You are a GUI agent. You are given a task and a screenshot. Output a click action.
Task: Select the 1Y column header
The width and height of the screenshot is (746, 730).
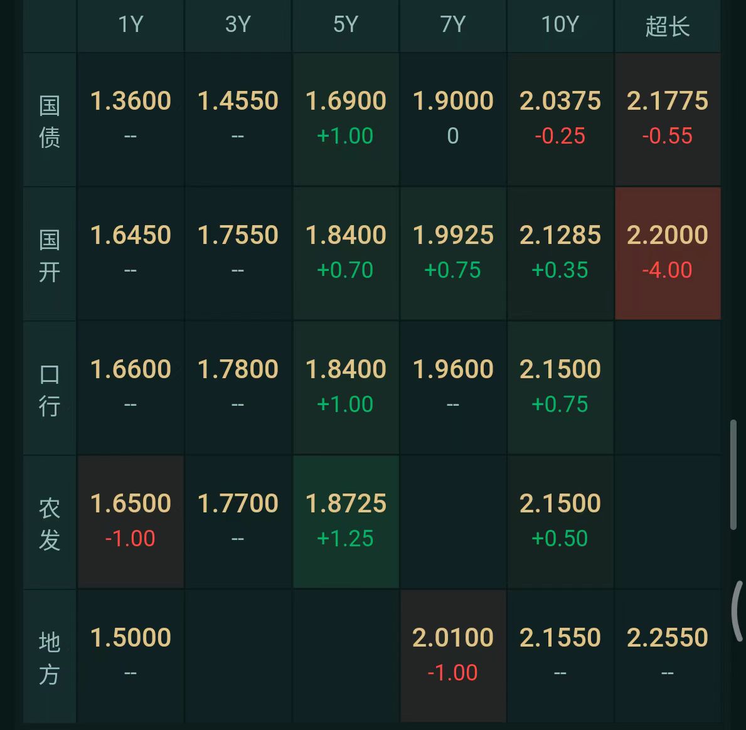(x=131, y=25)
